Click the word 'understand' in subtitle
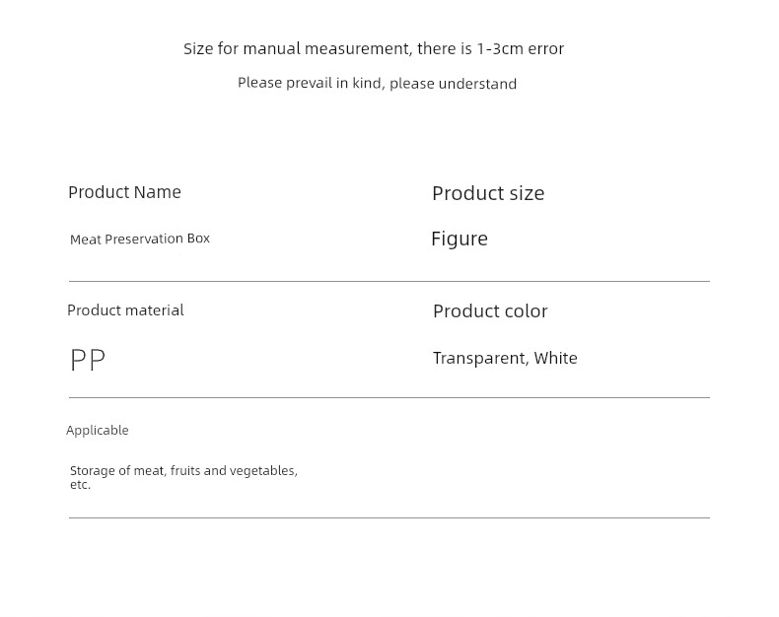 (x=478, y=84)
